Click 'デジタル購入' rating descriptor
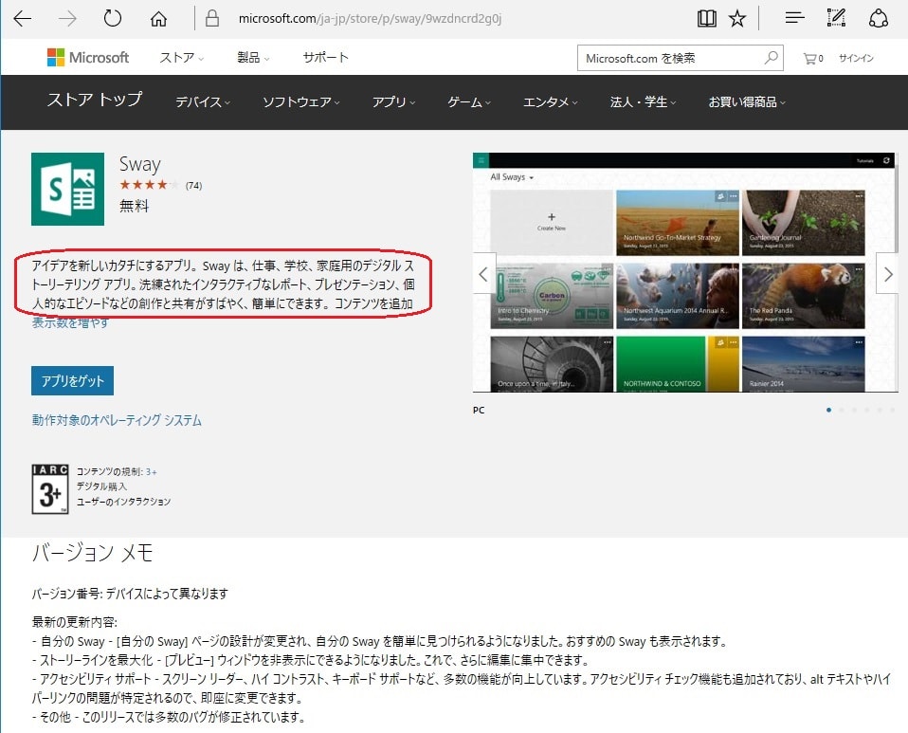 (x=101, y=486)
